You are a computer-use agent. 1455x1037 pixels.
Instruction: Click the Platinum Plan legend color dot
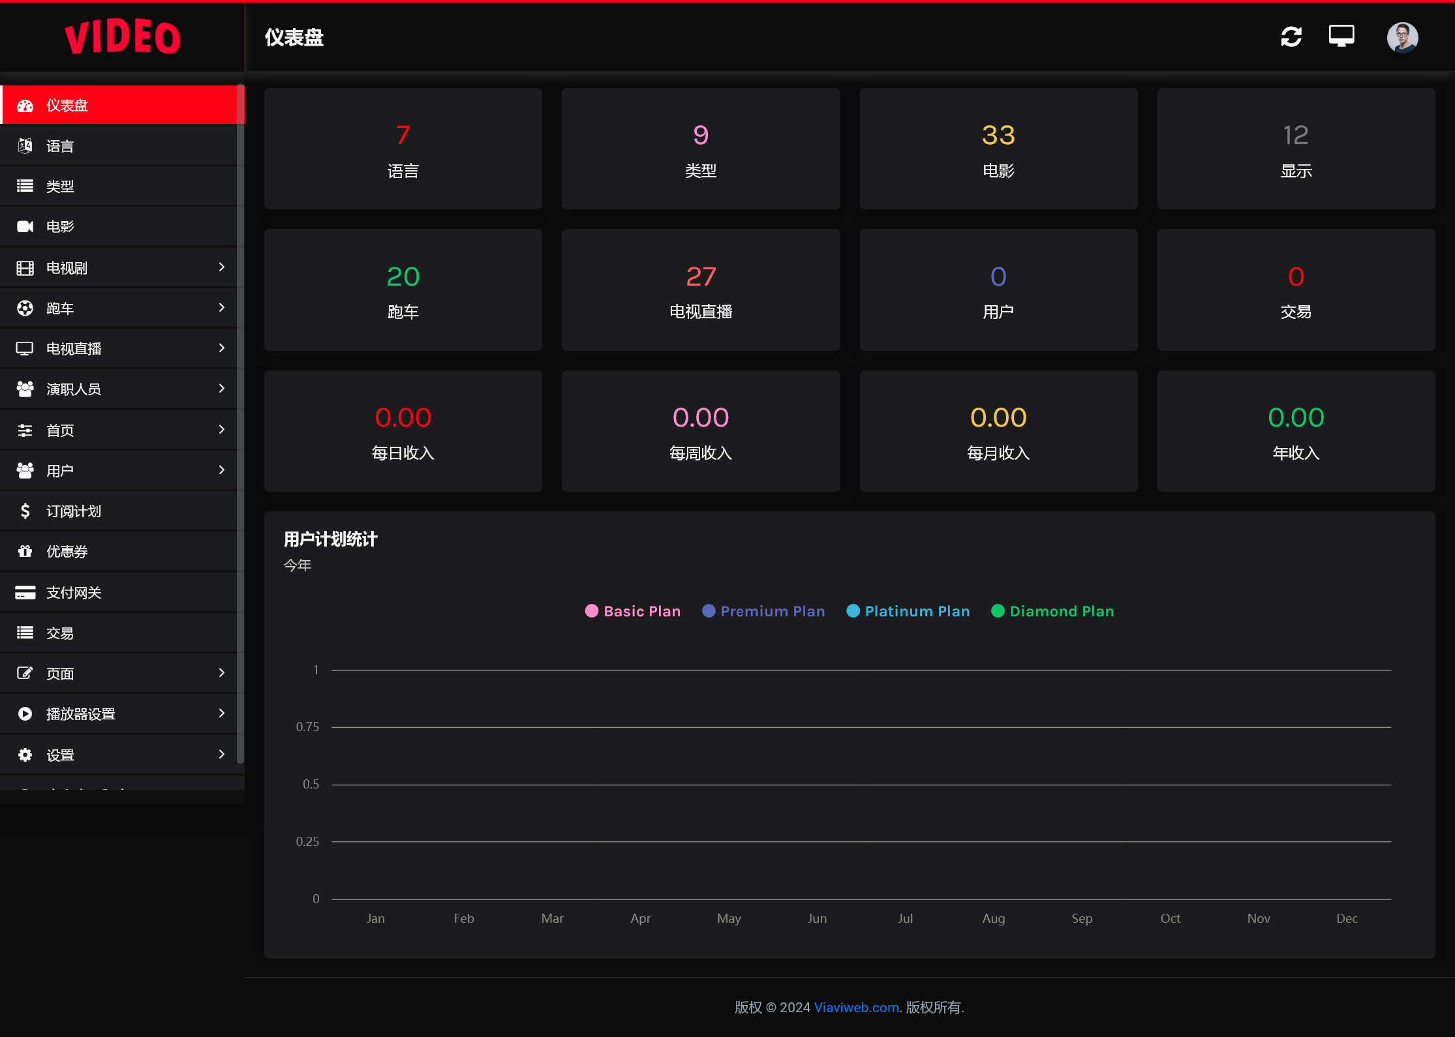click(x=853, y=611)
